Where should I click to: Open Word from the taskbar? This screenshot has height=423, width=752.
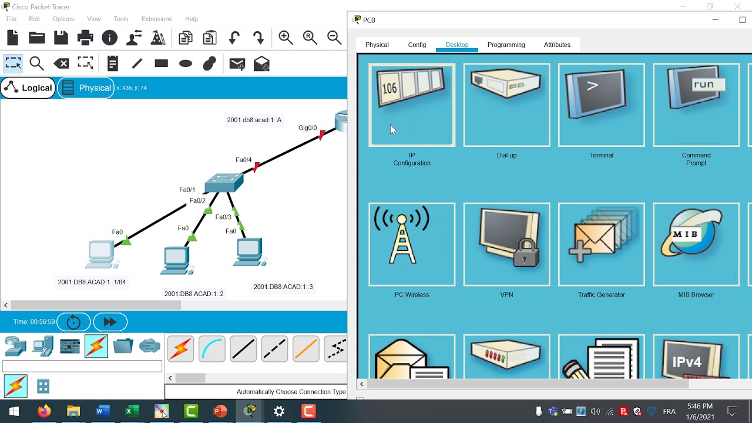click(x=103, y=411)
